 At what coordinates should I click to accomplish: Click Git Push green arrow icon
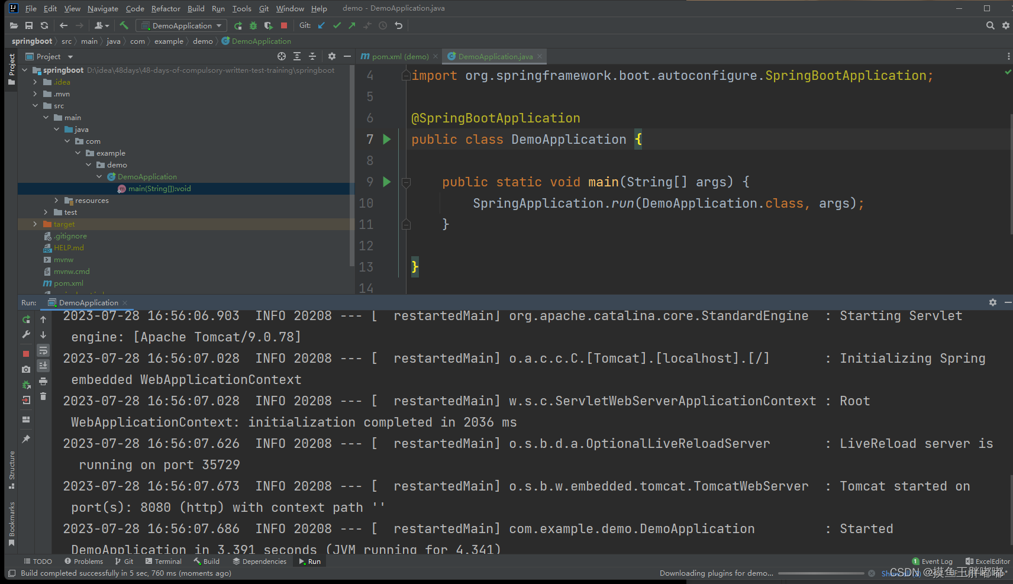coord(352,25)
